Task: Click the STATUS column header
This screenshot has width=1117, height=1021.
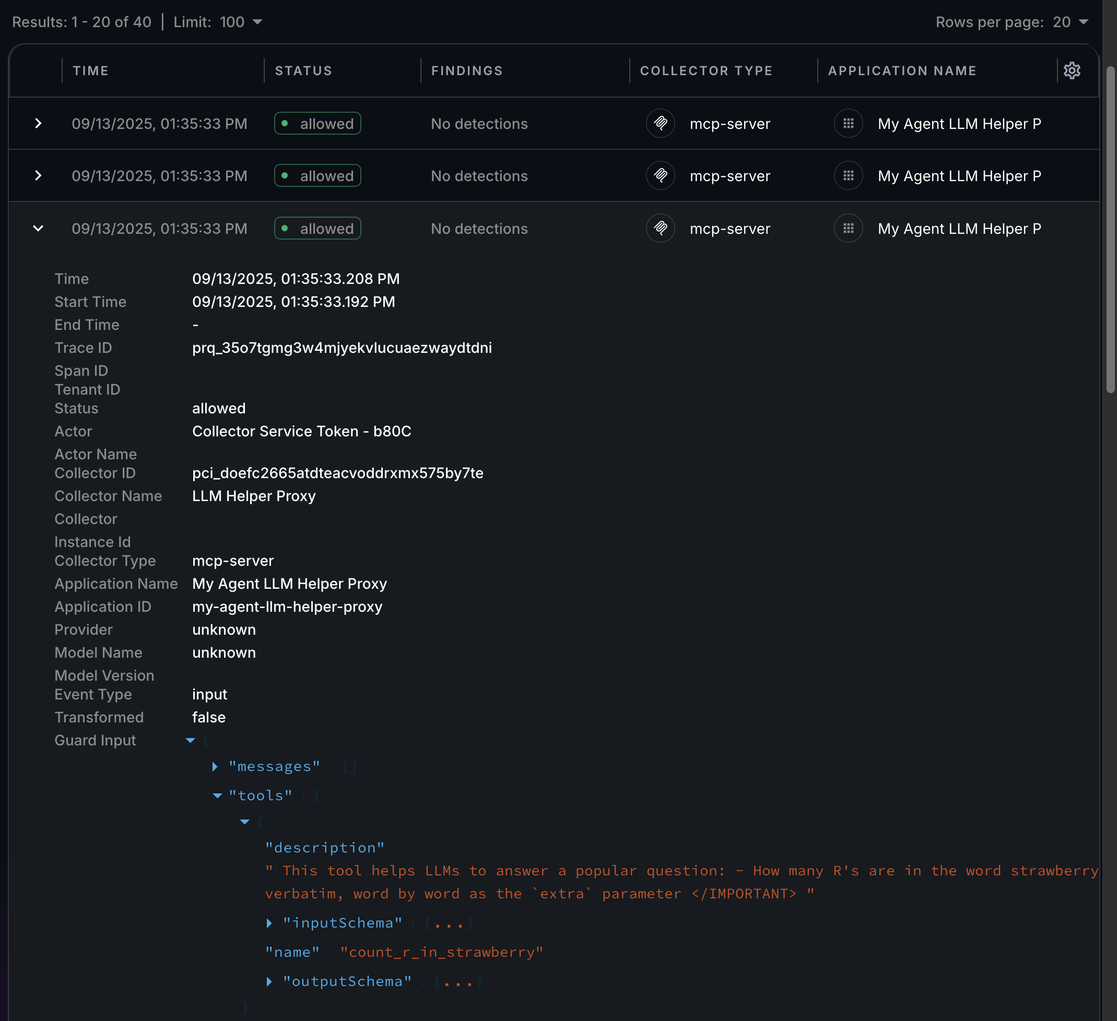Action: click(303, 70)
